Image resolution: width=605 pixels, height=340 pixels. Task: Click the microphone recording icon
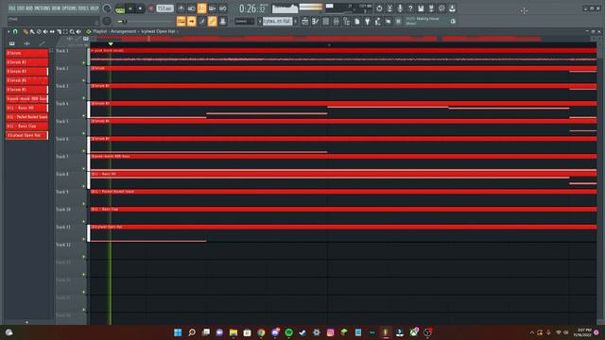(400, 8)
